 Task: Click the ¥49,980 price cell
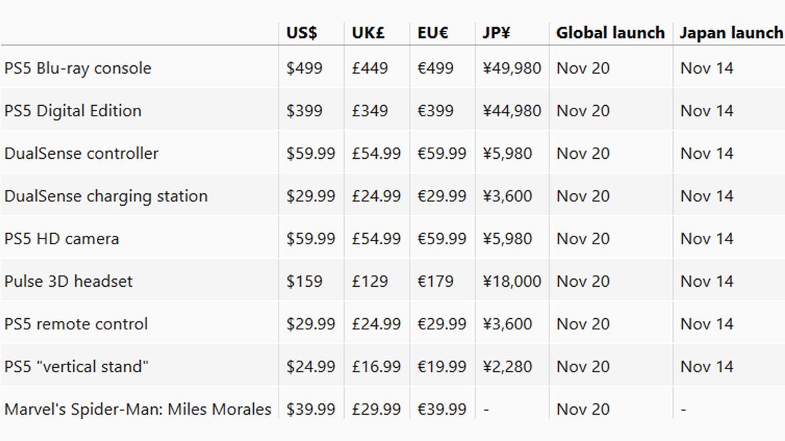[x=512, y=68]
